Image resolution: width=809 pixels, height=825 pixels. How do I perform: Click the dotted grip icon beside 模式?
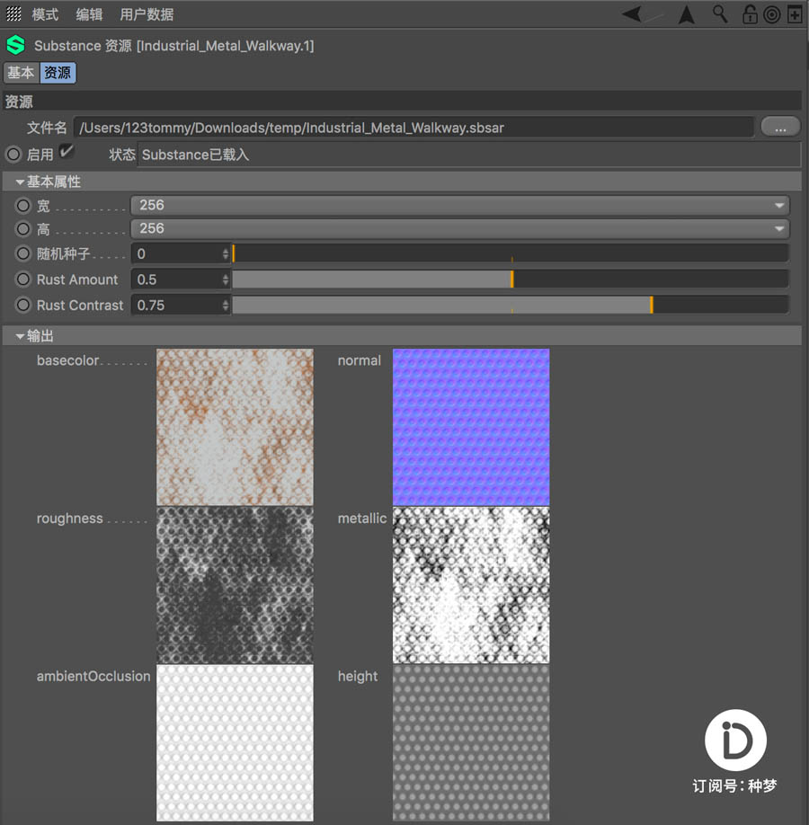pyautogui.click(x=13, y=14)
